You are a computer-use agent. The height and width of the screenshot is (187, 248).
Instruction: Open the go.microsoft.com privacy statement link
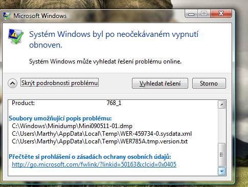tap(94, 164)
